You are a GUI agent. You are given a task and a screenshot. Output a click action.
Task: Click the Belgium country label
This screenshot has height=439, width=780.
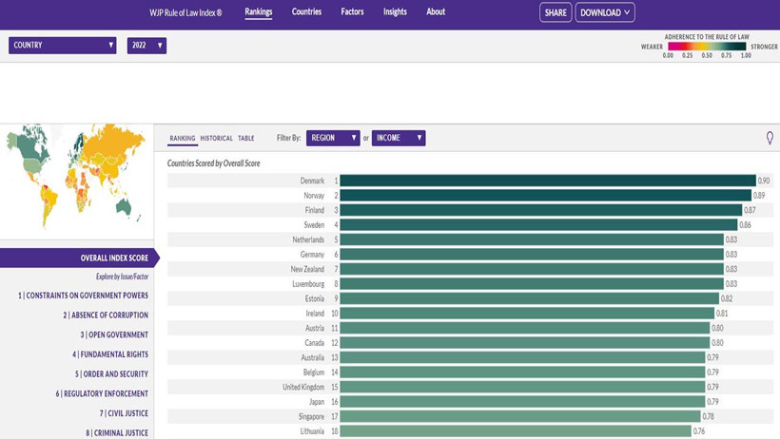[x=314, y=372]
